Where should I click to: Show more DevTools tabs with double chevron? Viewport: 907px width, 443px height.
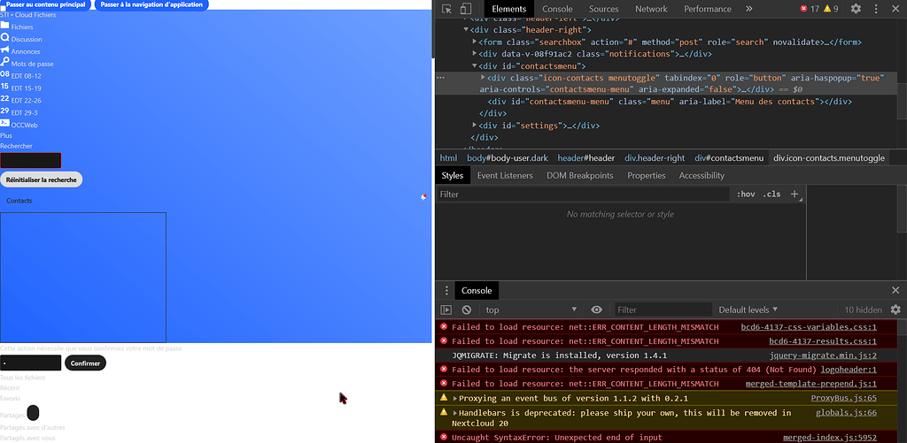tap(749, 9)
